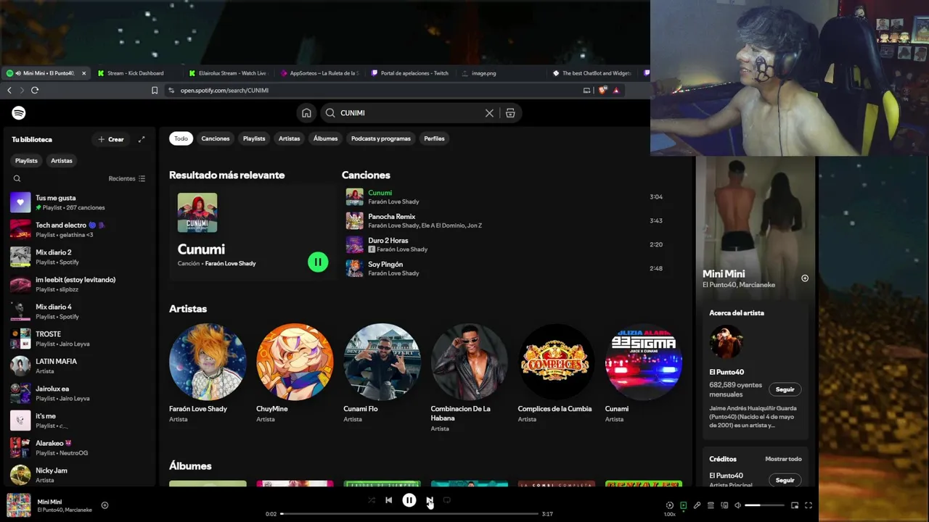Screen dimensions: 929x522
Task: Mute audio with the speaker icon
Action: tap(737, 505)
